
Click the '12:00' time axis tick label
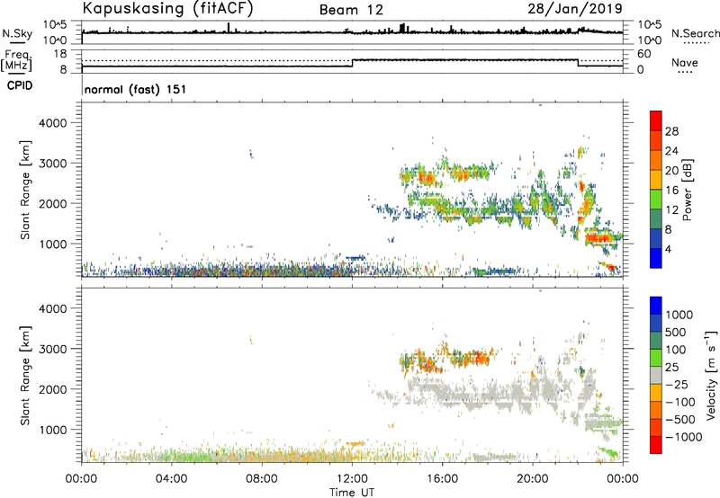coord(352,479)
